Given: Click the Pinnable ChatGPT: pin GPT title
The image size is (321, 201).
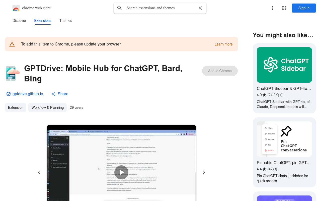Looking at the screenshot, I should (x=284, y=163).
